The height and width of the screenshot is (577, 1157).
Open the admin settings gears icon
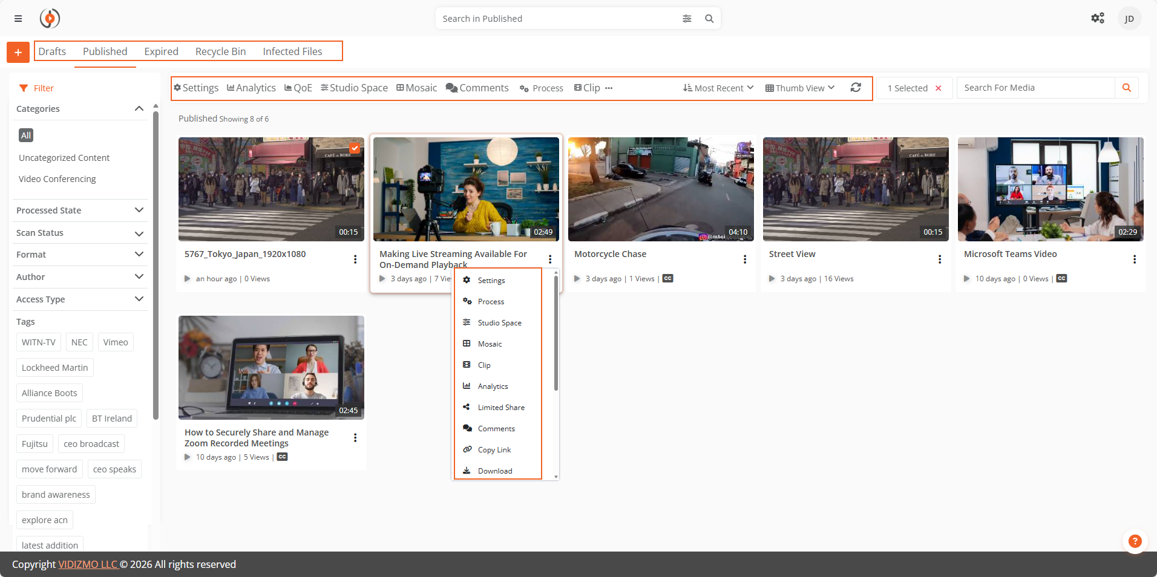(1097, 19)
